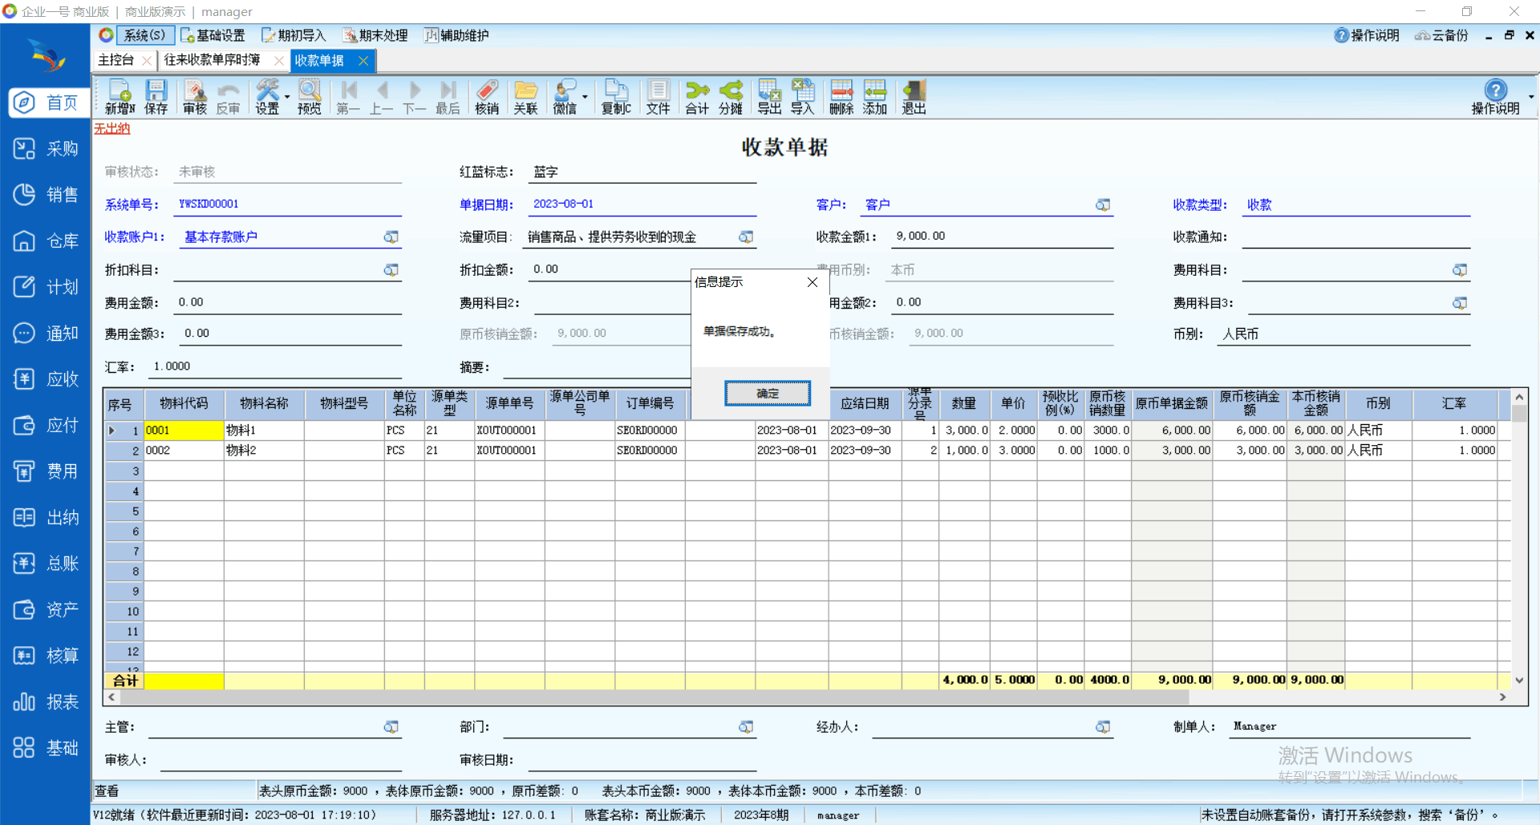Open the 基础设置 menu

[x=213, y=35]
